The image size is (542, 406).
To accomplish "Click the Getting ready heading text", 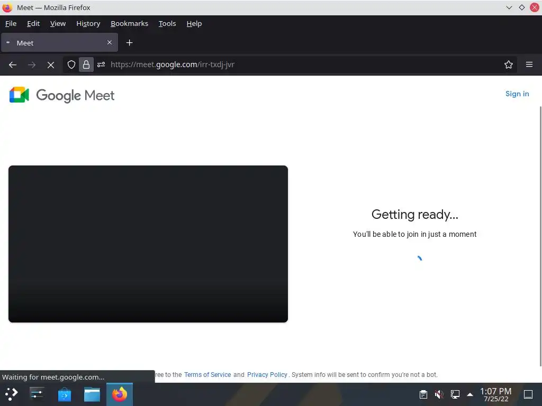I will (x=415, y=215).
